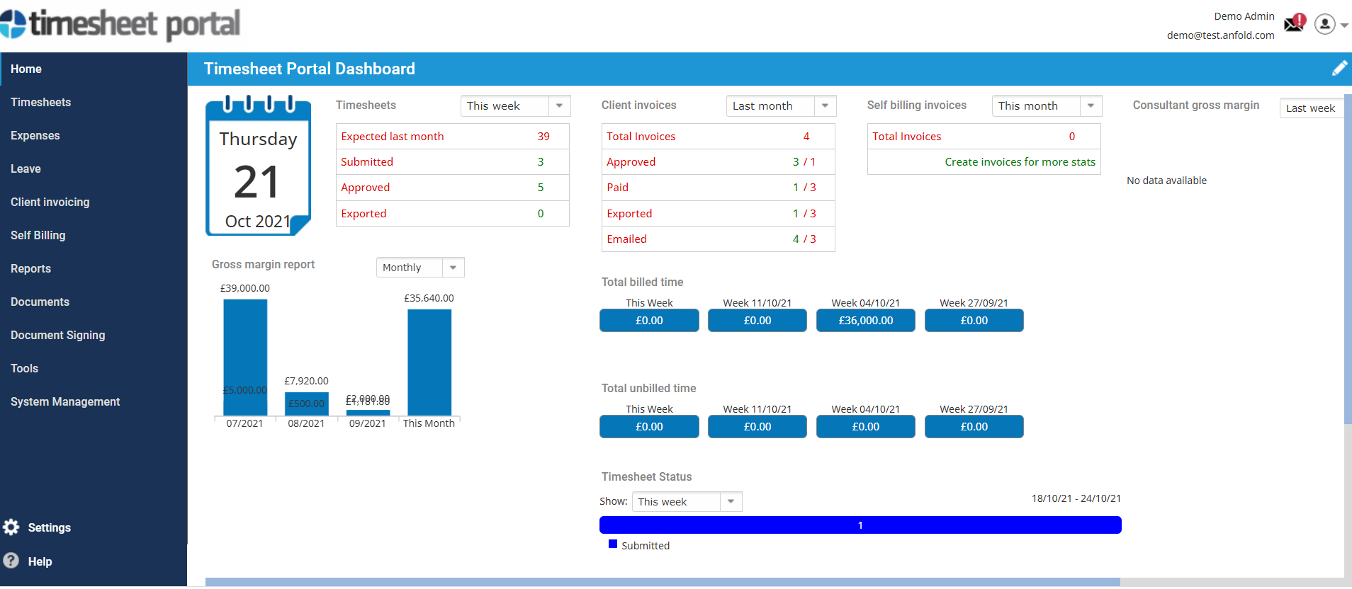The image size is (1352, 589).
Task: Click the Help question mark icon
Action: (11, 561)
